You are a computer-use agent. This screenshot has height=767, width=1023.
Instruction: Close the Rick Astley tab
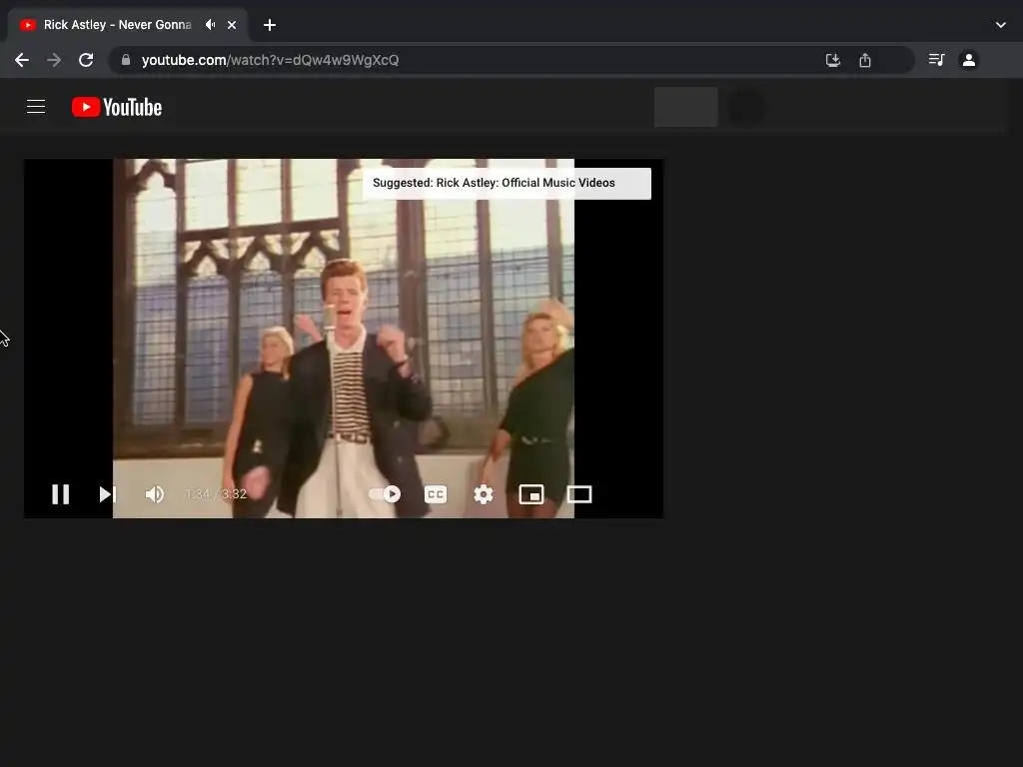(x=232, y=25)
